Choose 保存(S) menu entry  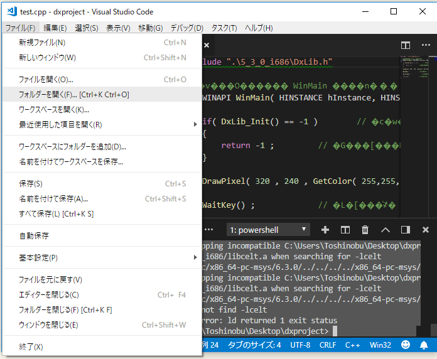102,183
